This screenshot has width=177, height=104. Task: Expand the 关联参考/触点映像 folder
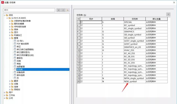point(10,21)
